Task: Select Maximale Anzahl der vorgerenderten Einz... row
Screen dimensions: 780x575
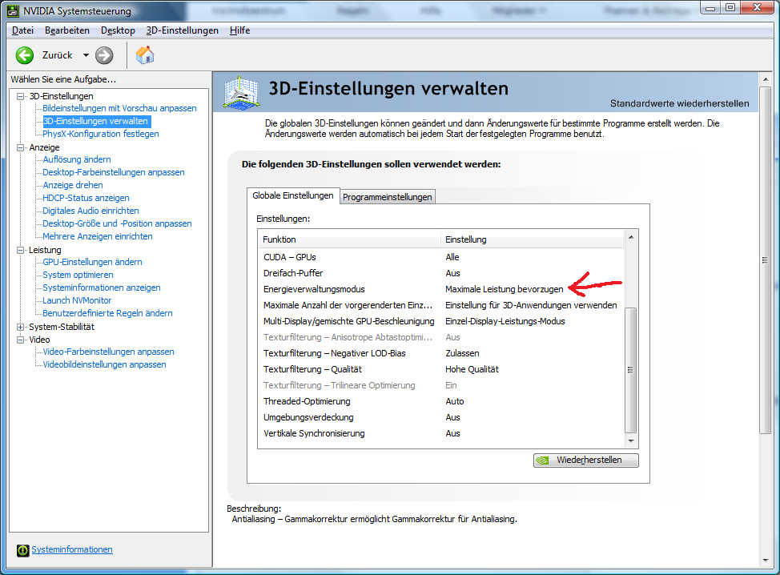Action: 440,305
